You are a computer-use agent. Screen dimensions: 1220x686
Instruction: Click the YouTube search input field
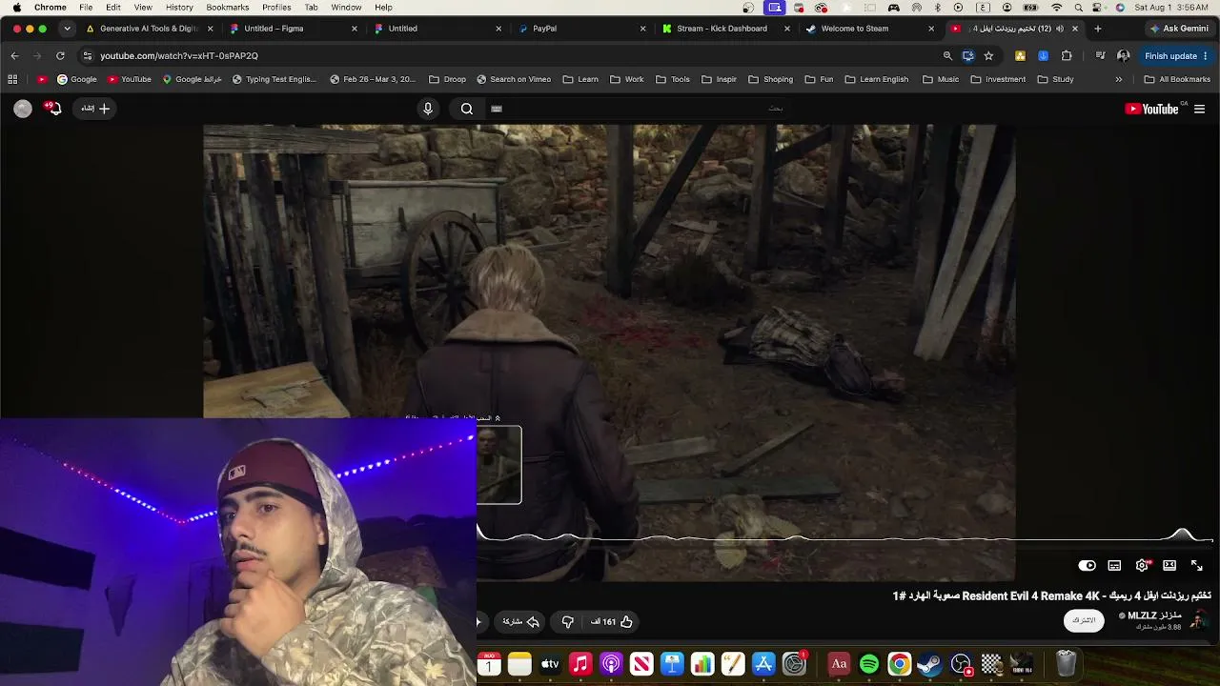pyautogui.click(x=639, y=109)
